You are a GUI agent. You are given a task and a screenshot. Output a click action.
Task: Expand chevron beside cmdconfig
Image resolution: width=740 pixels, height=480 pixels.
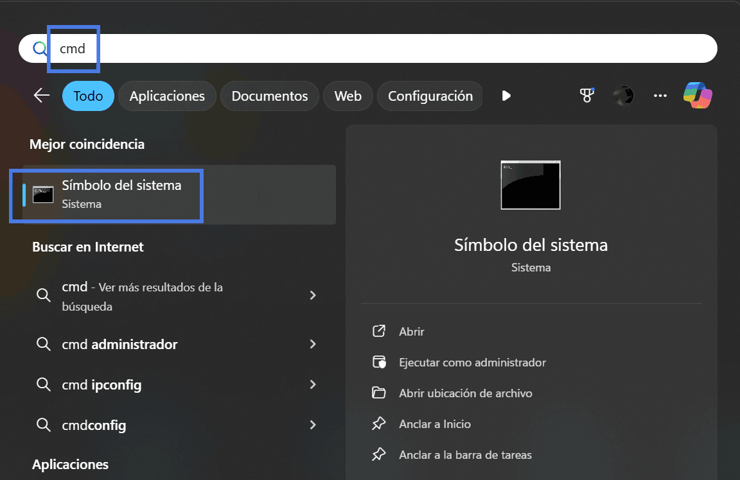[x=312, y=425]
